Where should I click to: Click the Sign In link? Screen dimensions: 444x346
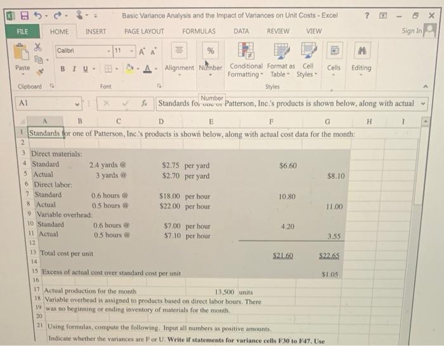point(412,31)
